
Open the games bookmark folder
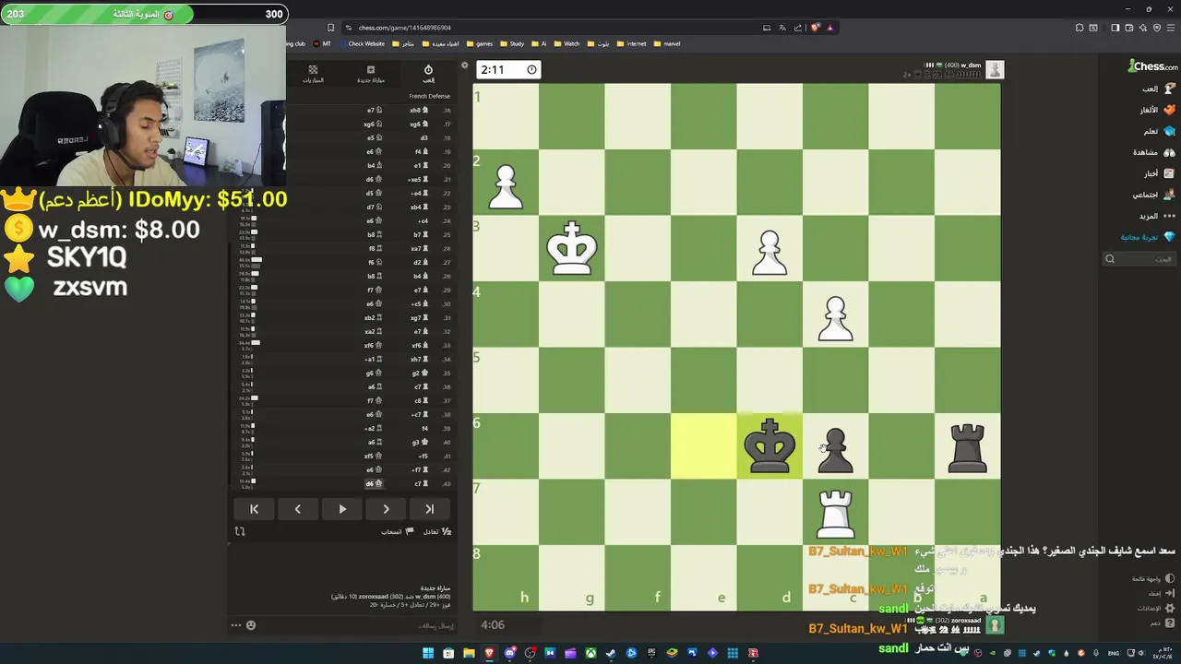[x=480, y=43]
